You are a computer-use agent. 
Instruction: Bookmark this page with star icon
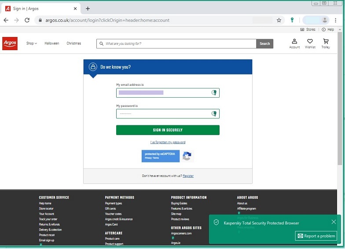tap(279, 20)
